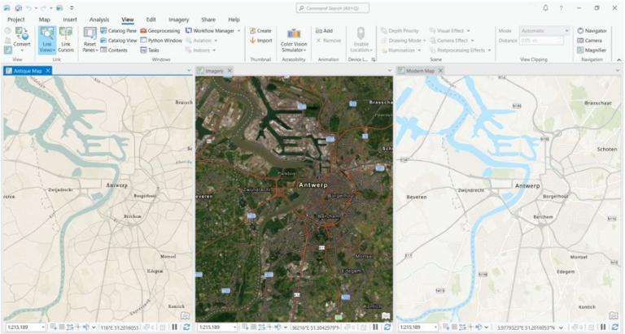Screen dimensions: 625x334
Task: Close the Modern Map view tab
Action: 440,71
